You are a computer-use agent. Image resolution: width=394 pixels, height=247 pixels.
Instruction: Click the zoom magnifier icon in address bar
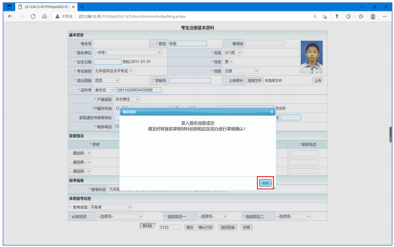[x=315, y=17]
